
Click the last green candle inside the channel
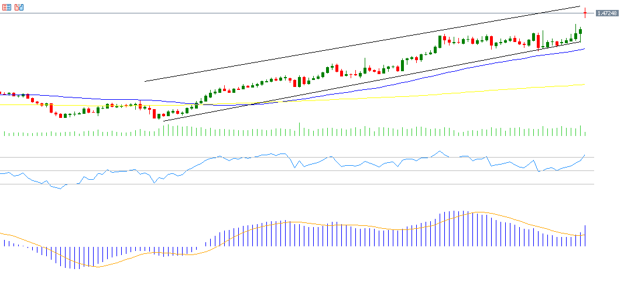pyautogui.click(x=580, y=32)
